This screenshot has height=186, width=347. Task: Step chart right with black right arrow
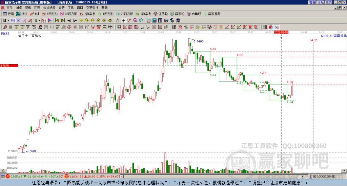75,21
